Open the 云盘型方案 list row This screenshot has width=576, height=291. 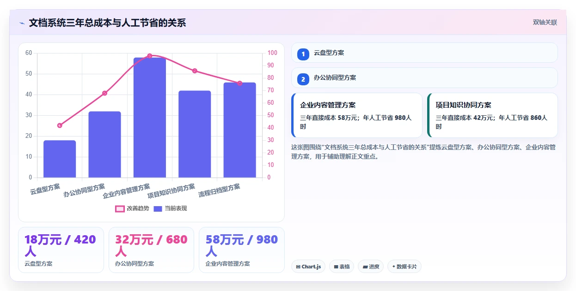coord(424,53)
